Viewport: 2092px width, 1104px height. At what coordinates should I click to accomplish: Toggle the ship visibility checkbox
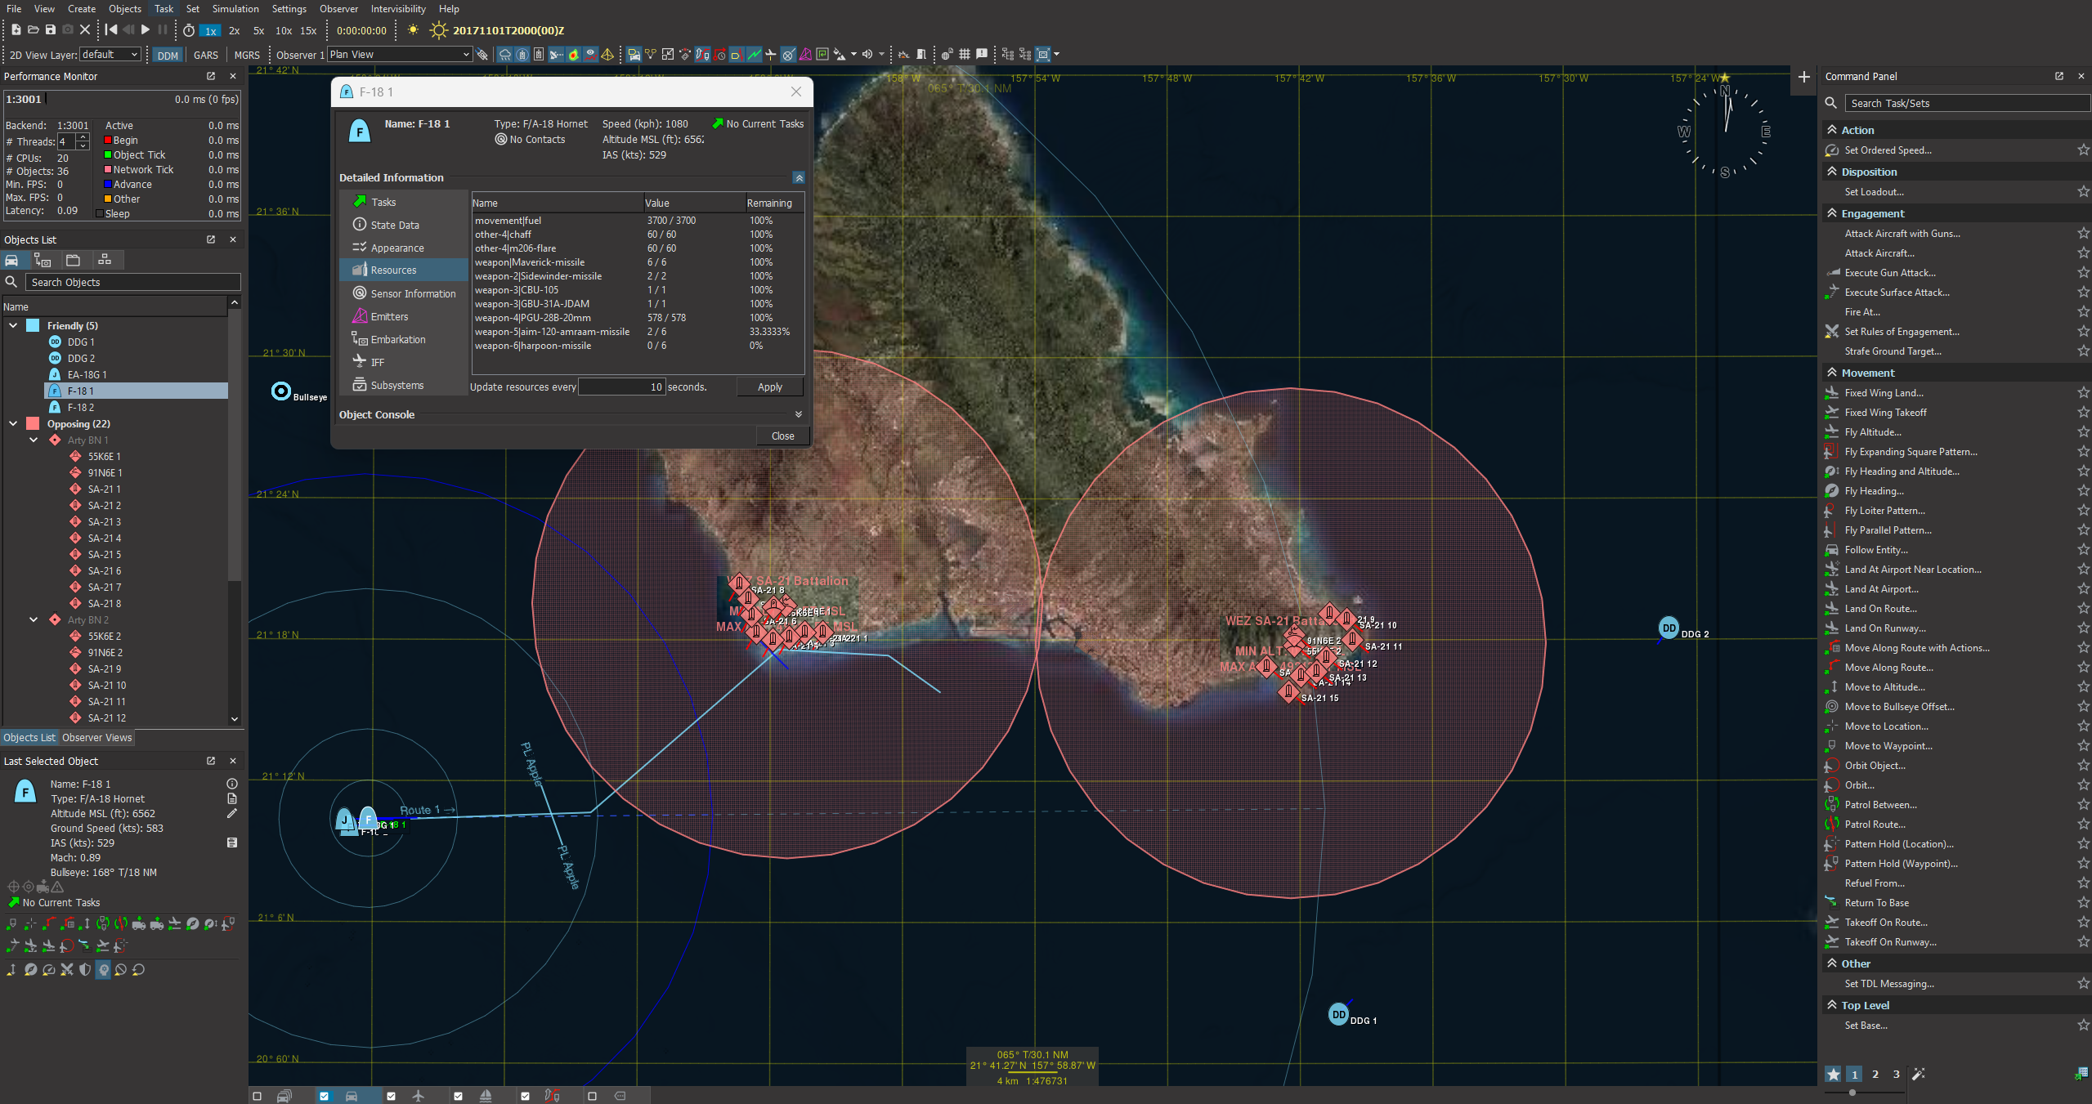pyautogui.click(x=458, y=1096)
